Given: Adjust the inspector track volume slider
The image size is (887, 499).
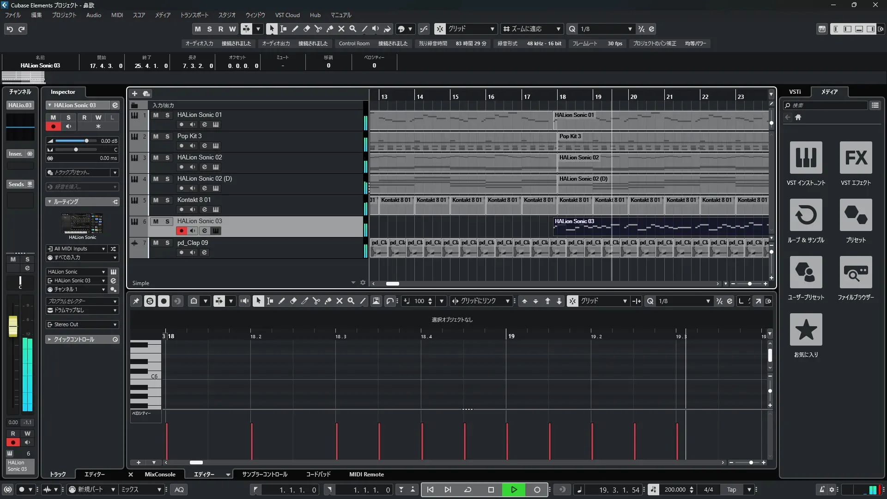Looking at the screenshot, I should (86, 141).
